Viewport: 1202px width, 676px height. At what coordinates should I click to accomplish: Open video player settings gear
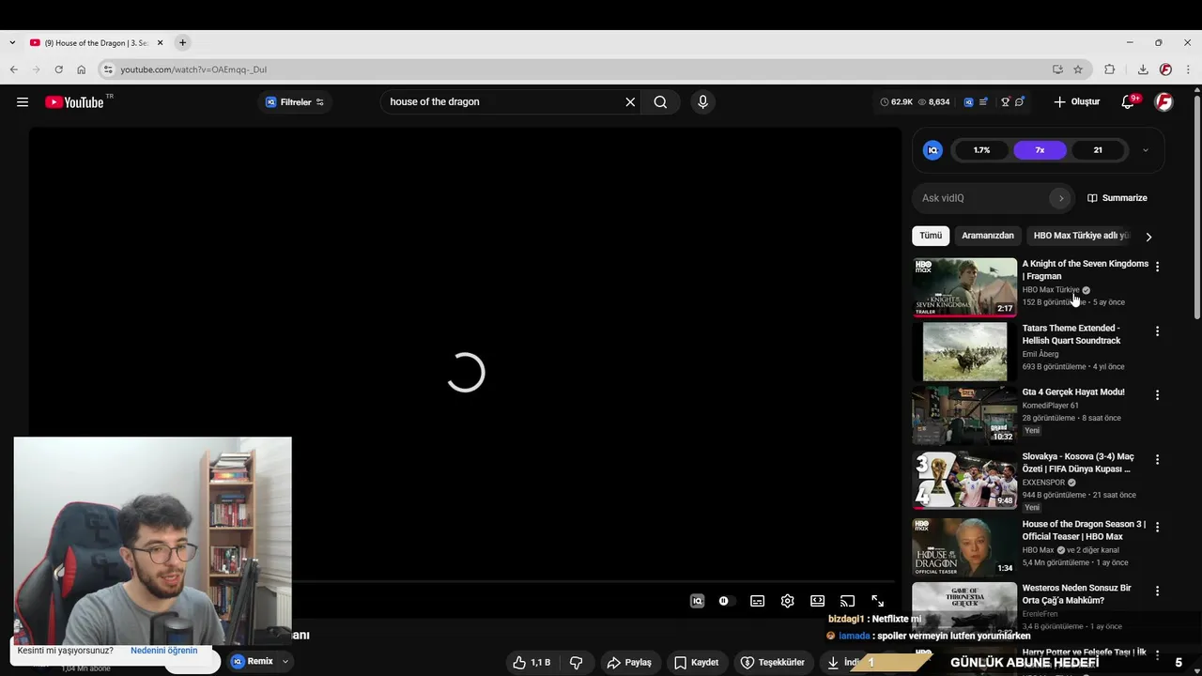coord(787,601)
